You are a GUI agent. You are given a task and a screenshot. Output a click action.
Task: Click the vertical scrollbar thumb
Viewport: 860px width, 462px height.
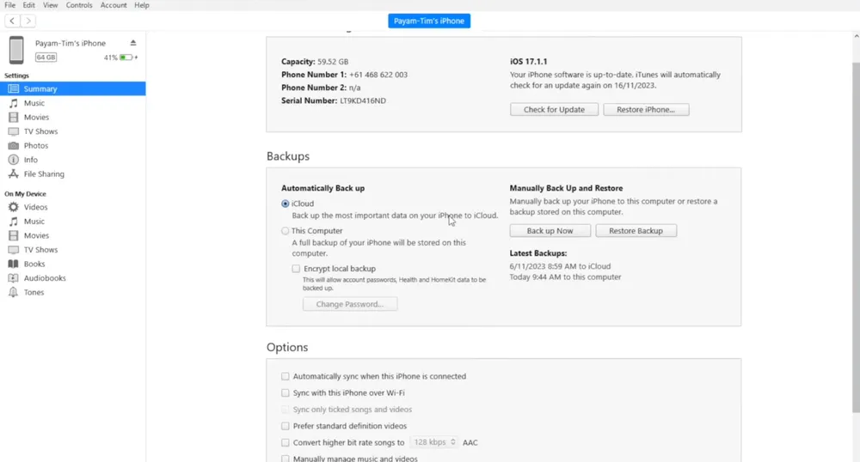pos(856,238)
